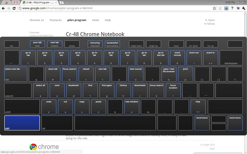Click the network status icon near the clock
The width and height of the screenshot is (247, 154).
(239, 2)
